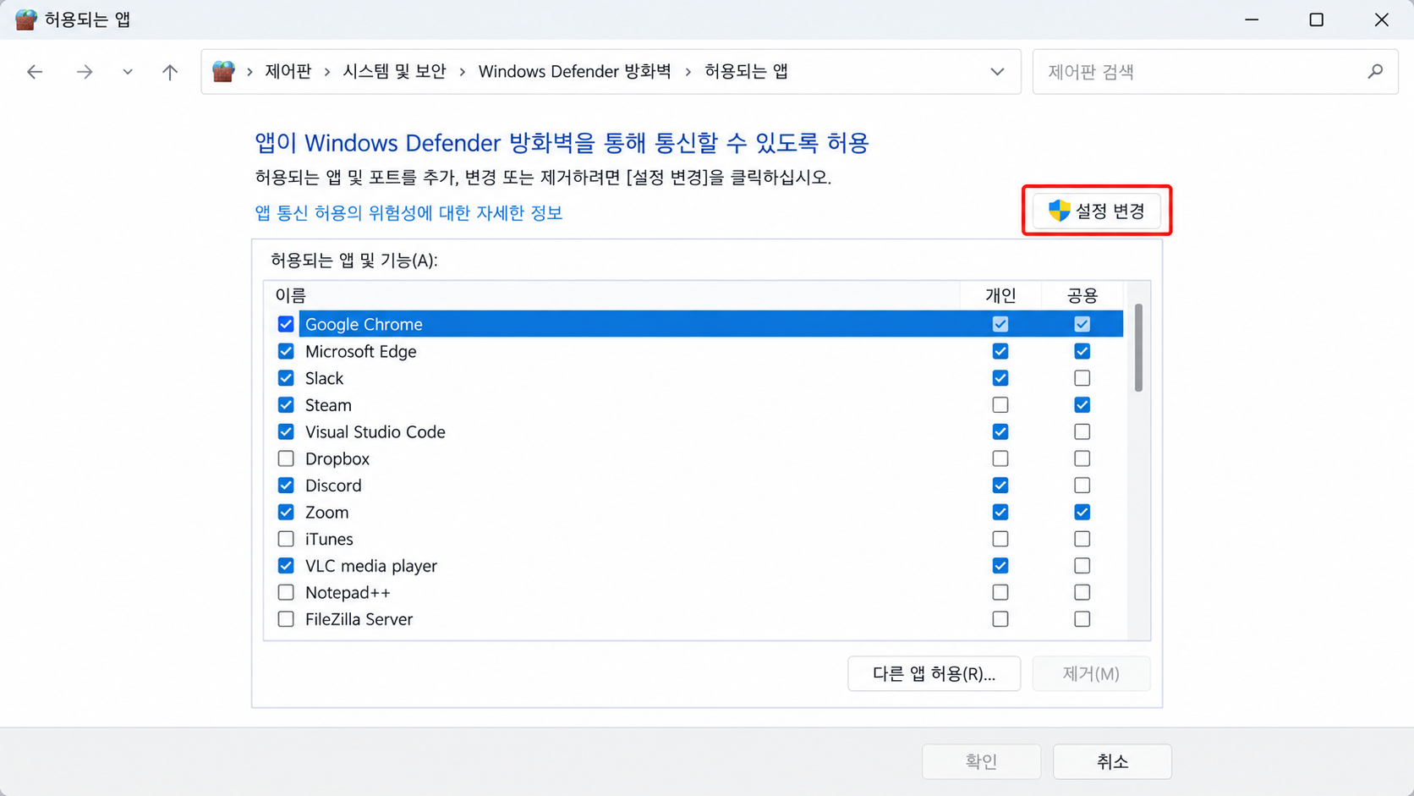1414x796 pixels.
Task: Check the Dropbox name checkbox
Action: point(286,458)
